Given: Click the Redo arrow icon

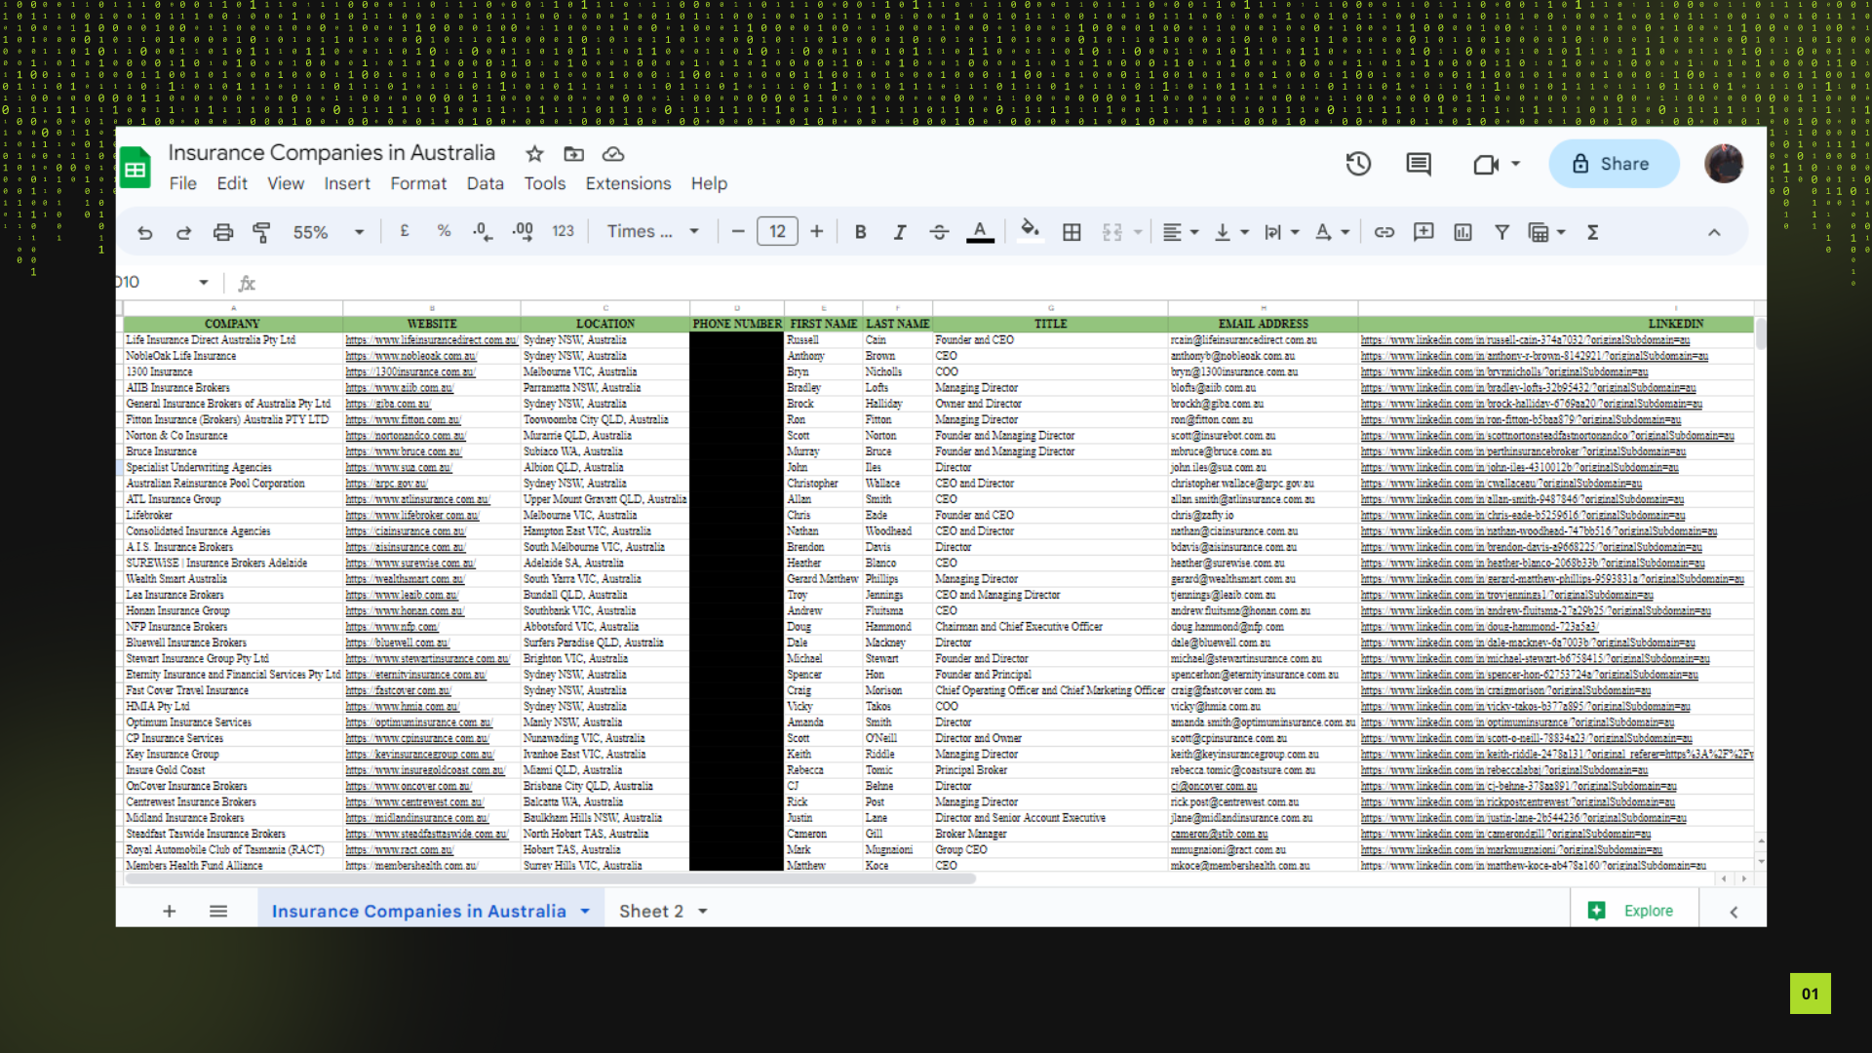Looking at the screenshot, I should tap(184, 232).
